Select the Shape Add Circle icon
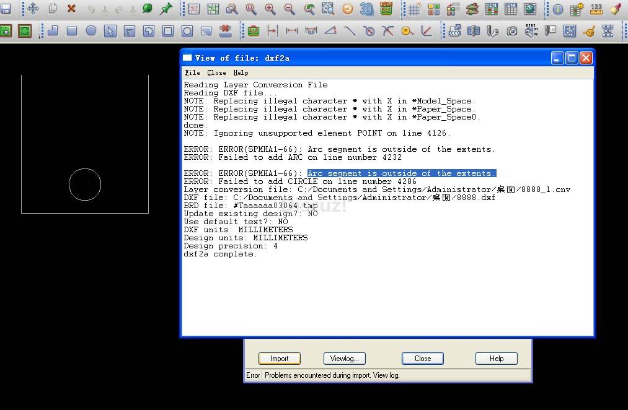Screen dimensions: 628x410 91,30
